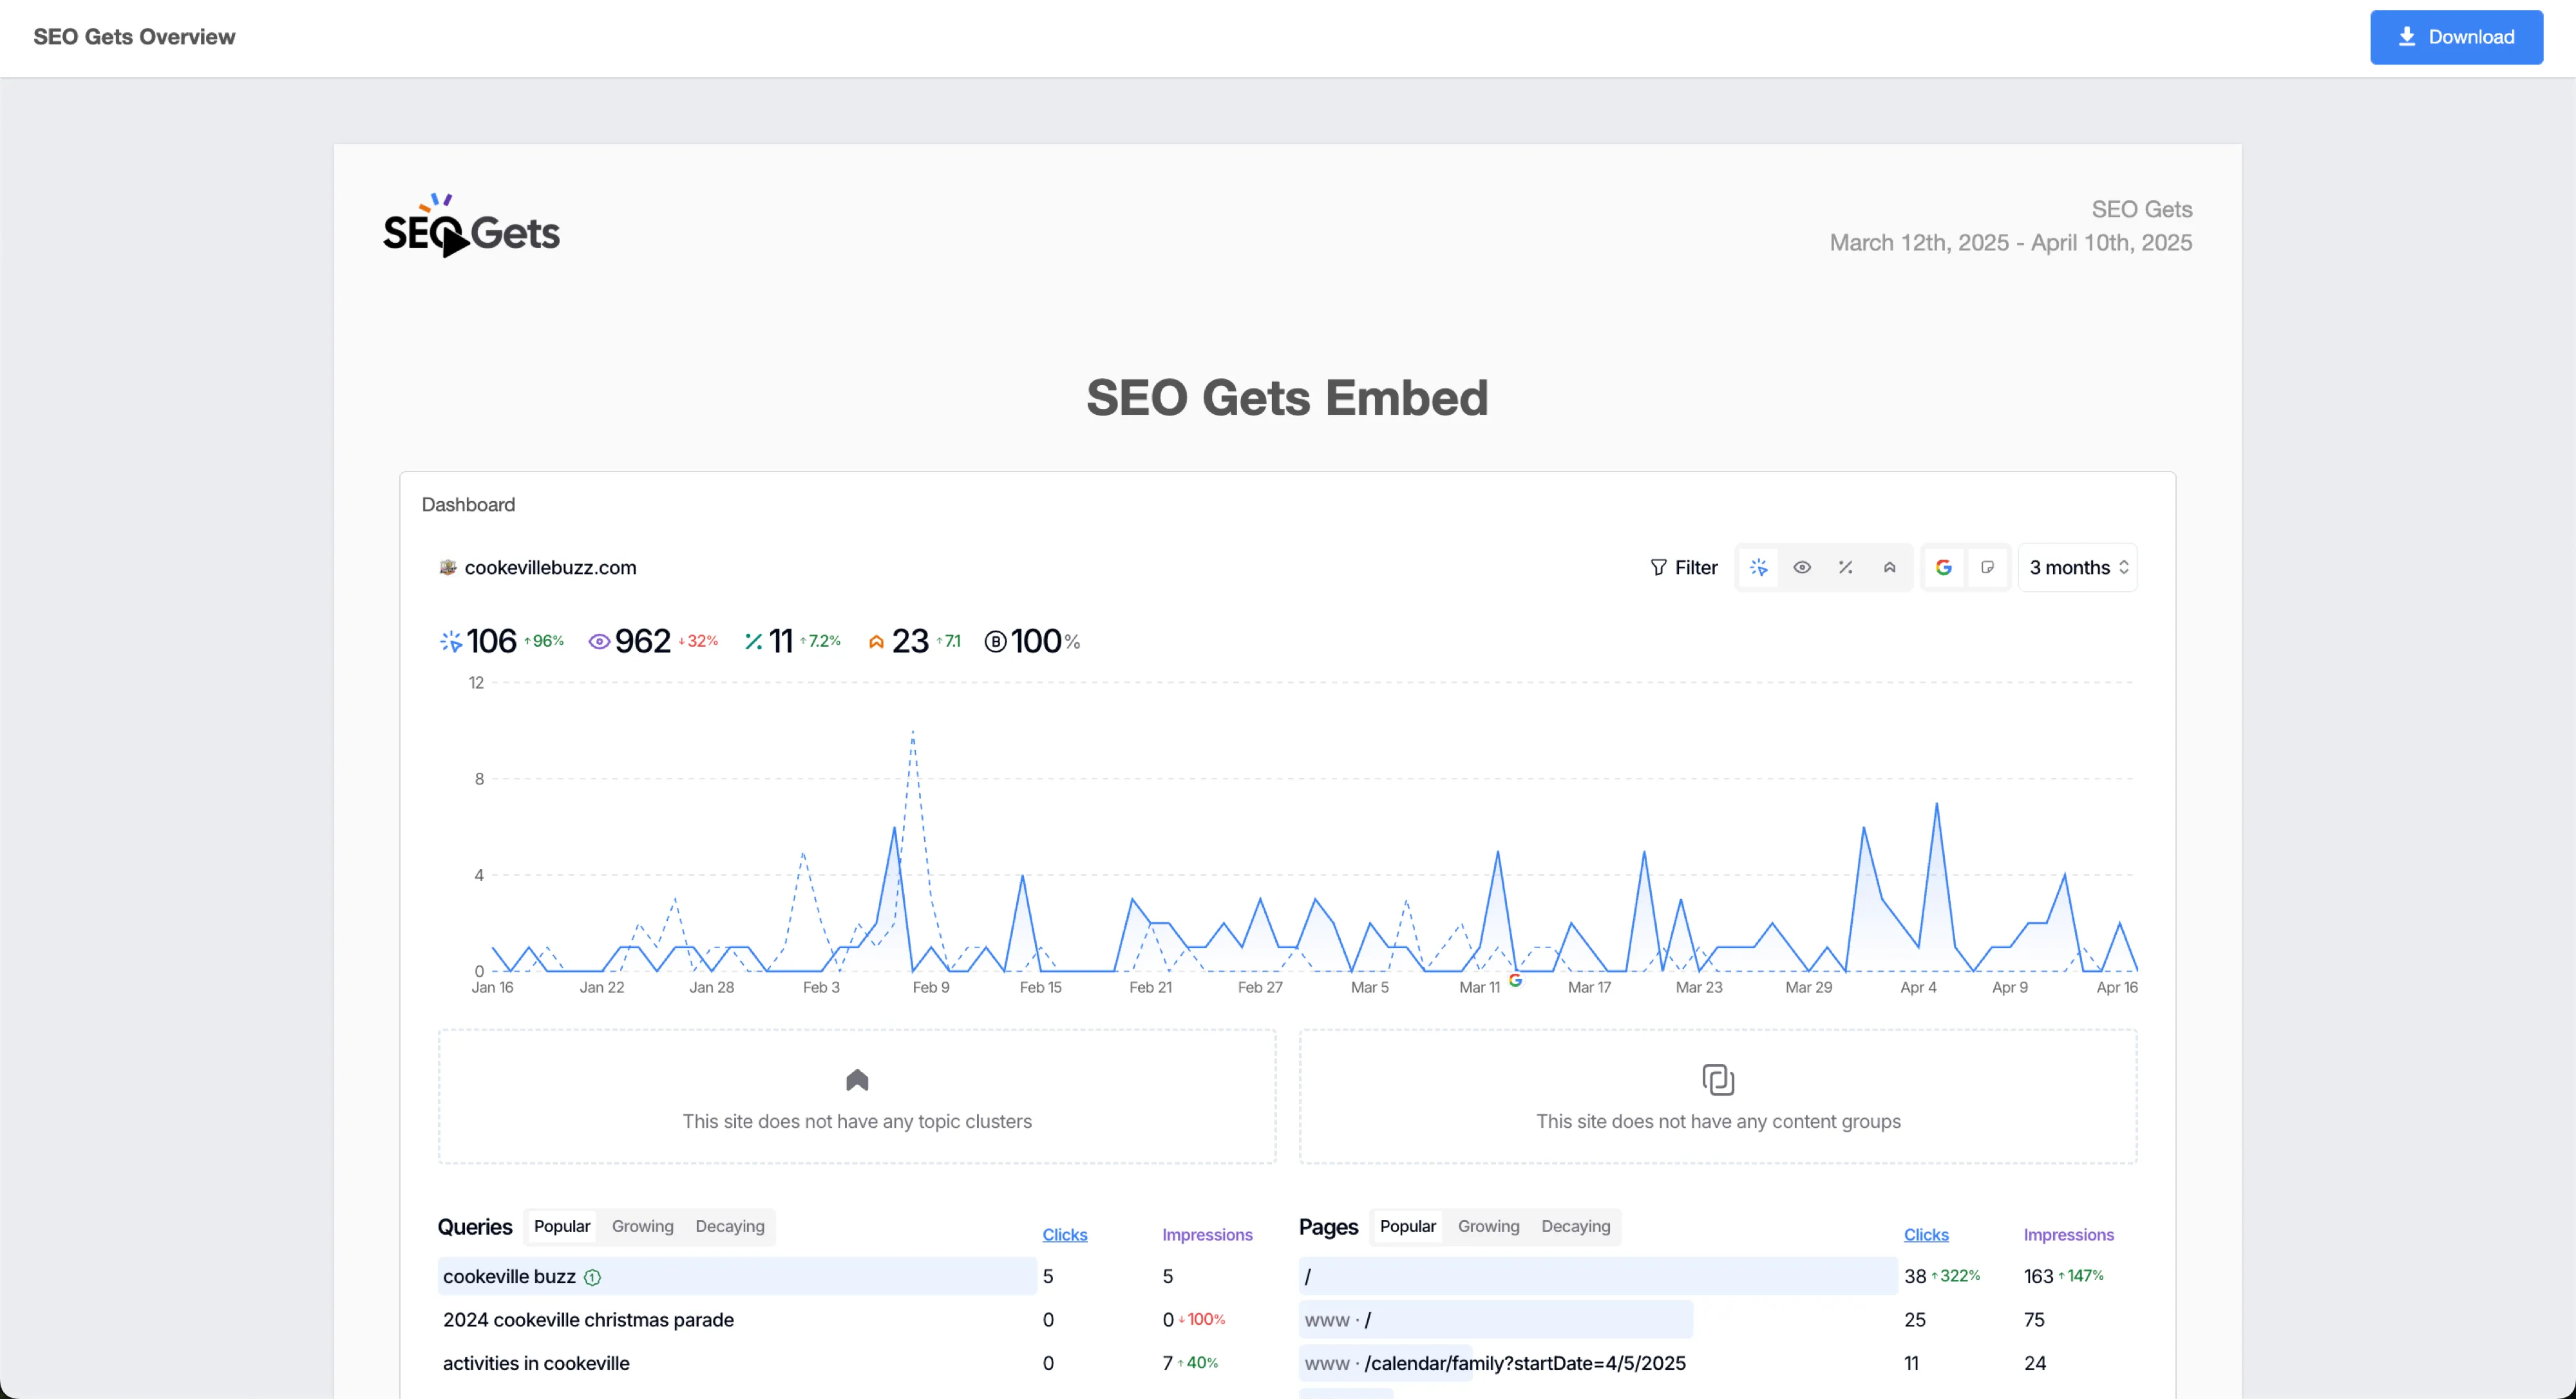Toggle impressions eye icon in toolbar
The height and width of the screenshot is (1399, 2576).
point(1802,568)
